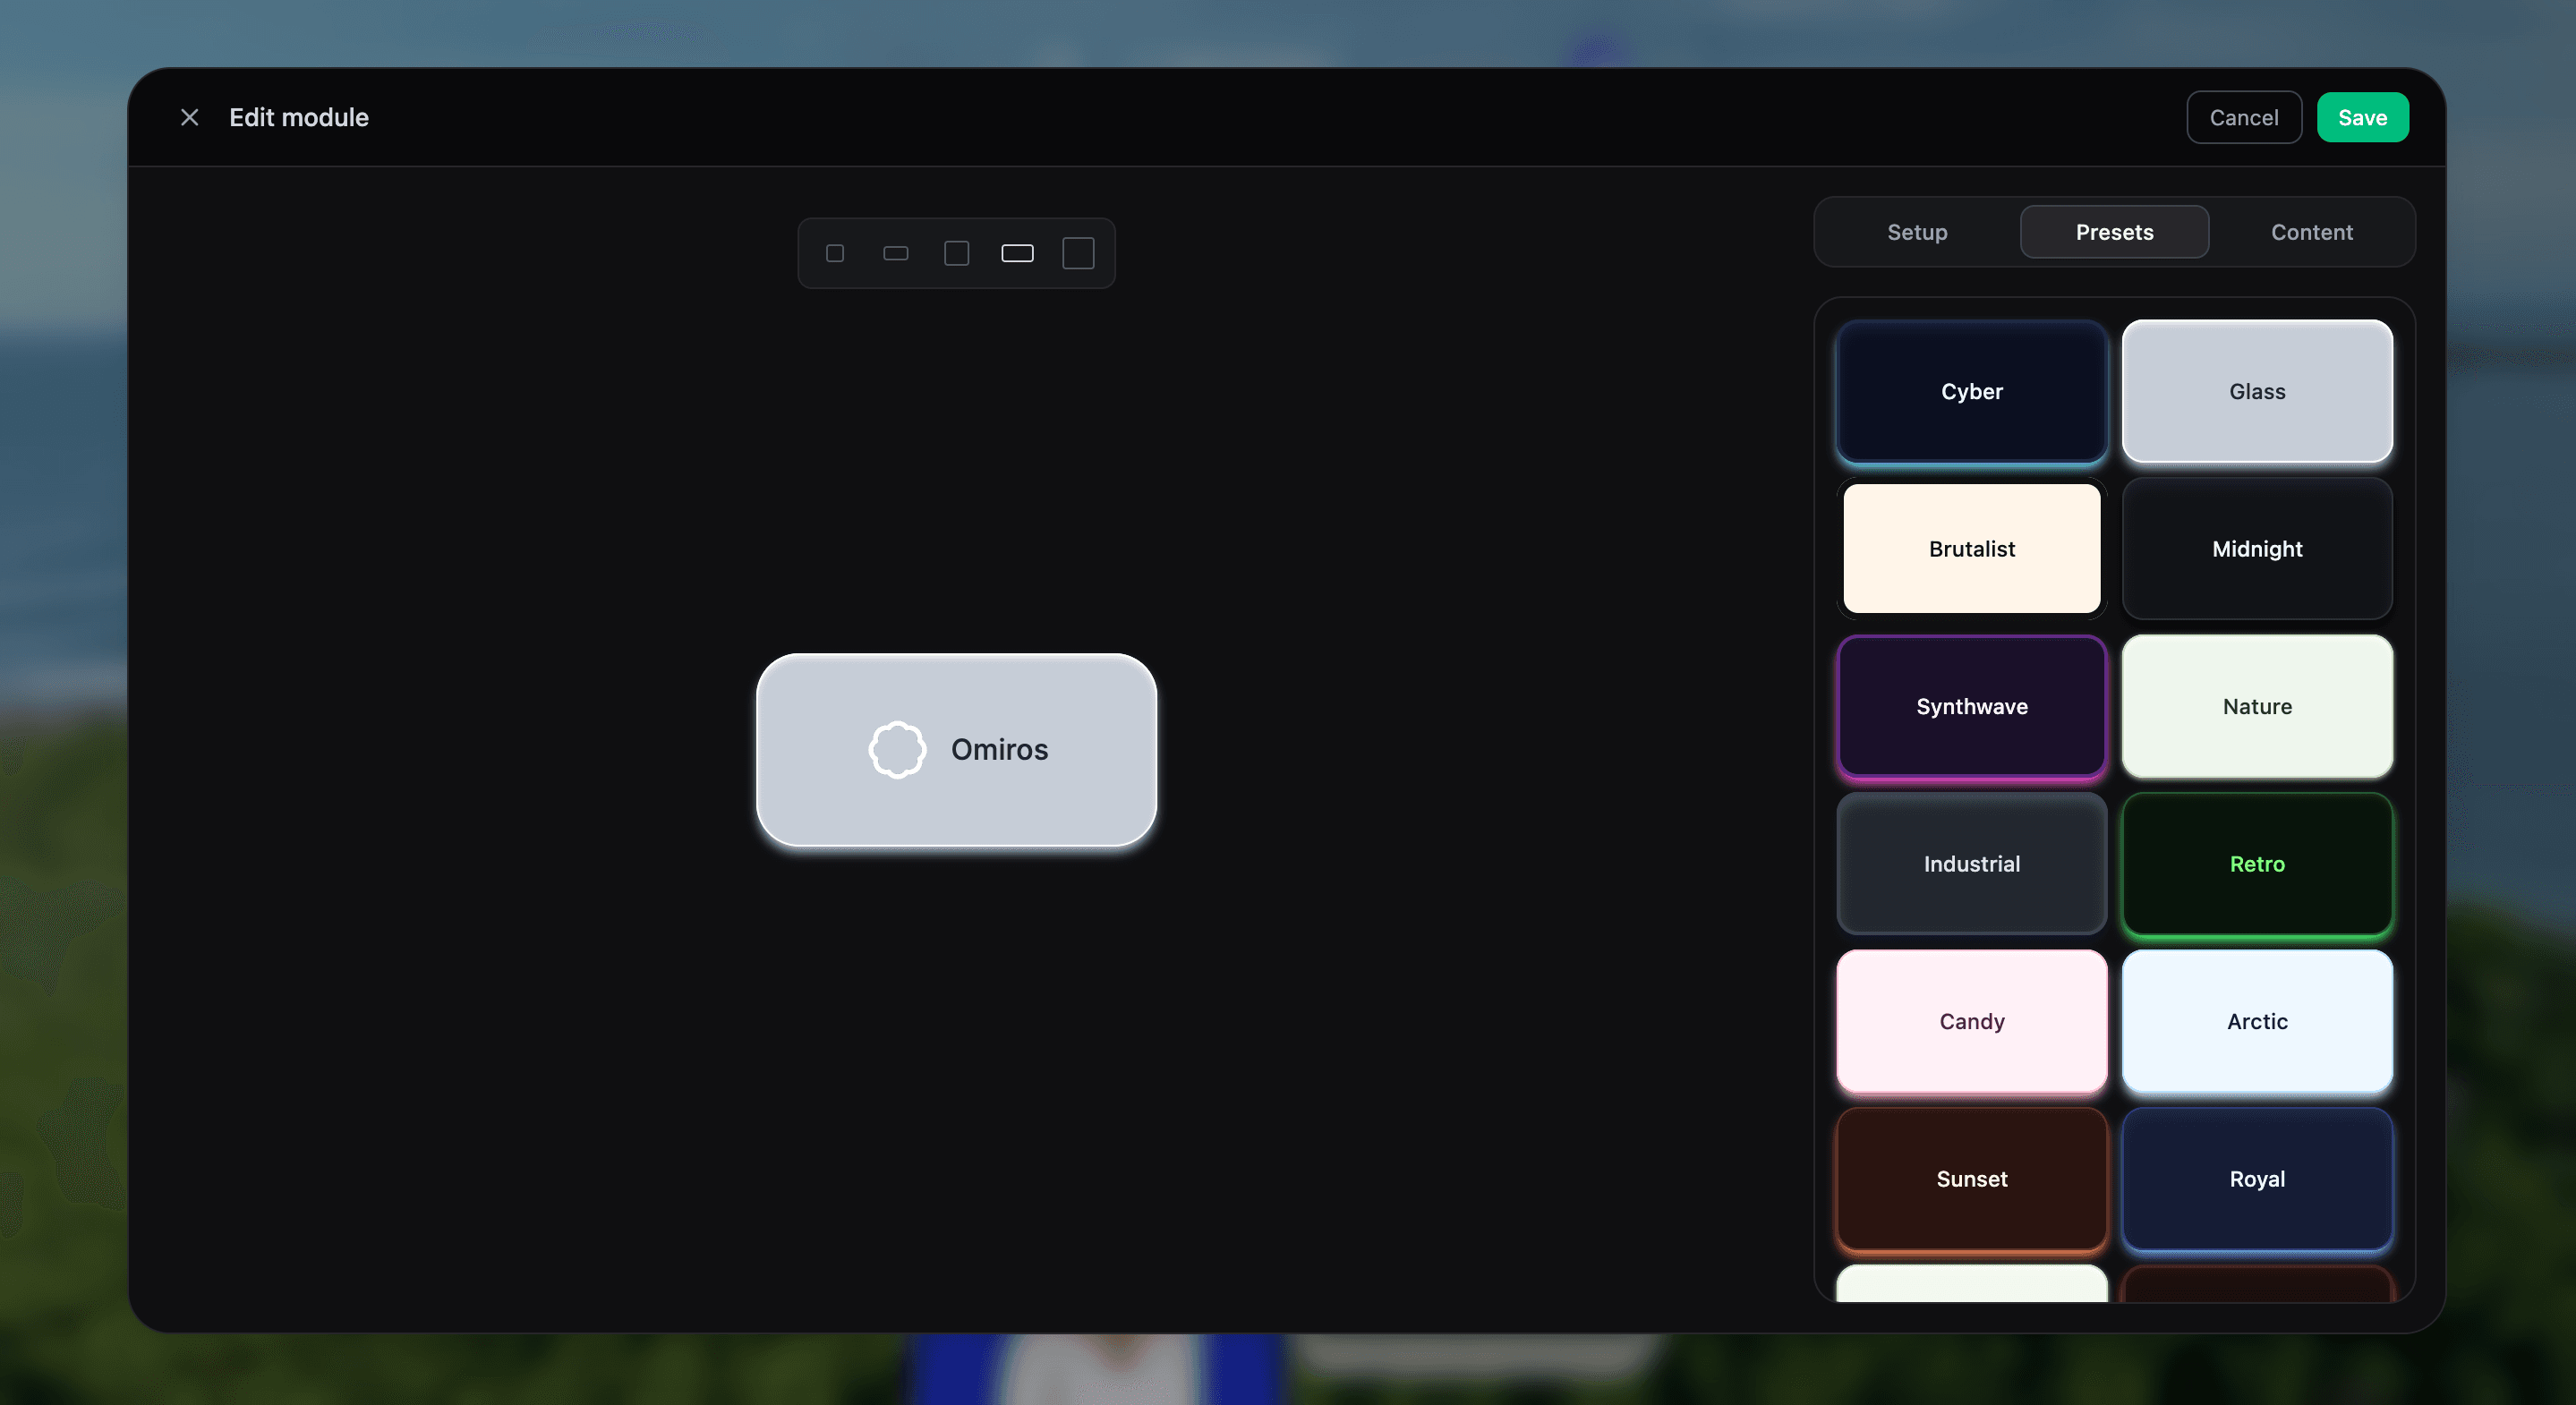Click the Omiros flower logo icon

click(897, 749)
